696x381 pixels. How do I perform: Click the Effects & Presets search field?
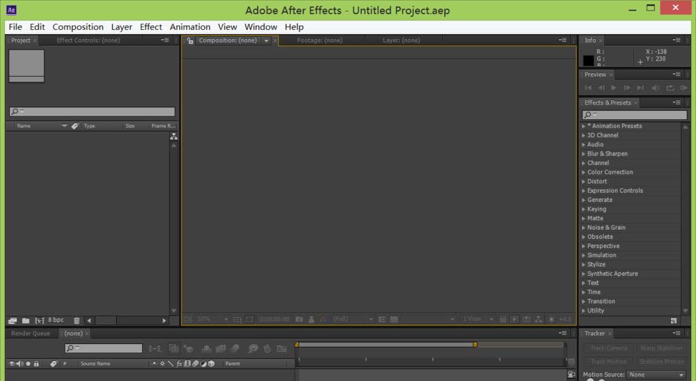pos(634,115)
